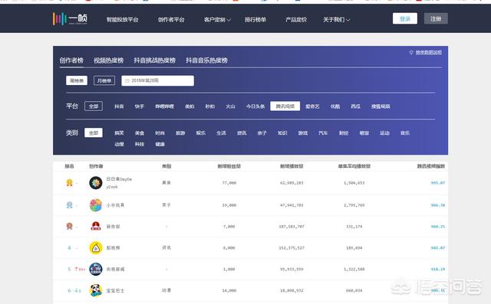Click the 新增播放量 column header
The width and height of the screenshot is (491, 304).
[292, 166]
